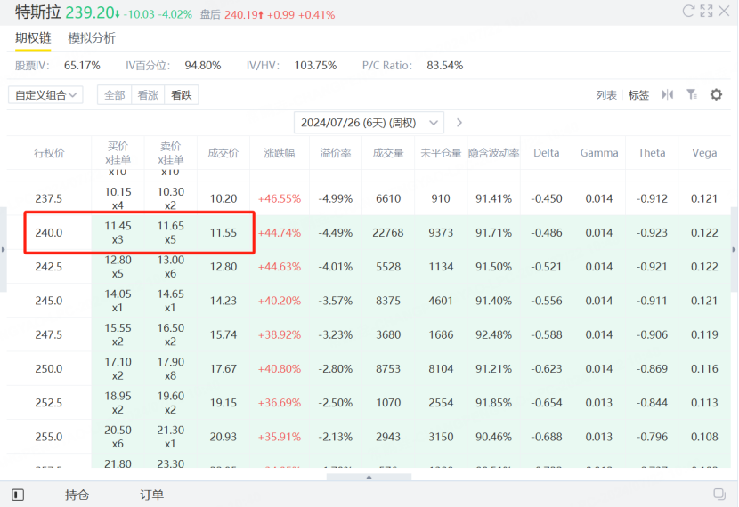Click the left edge collapse arrow

point(4,250)
